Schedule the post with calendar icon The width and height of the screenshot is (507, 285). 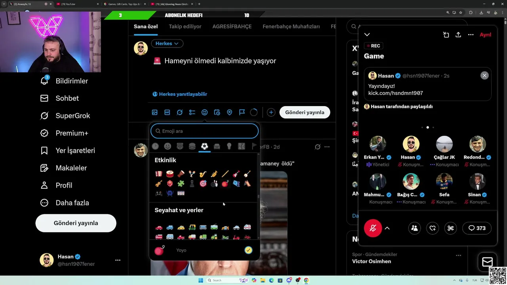click(217, 112)
